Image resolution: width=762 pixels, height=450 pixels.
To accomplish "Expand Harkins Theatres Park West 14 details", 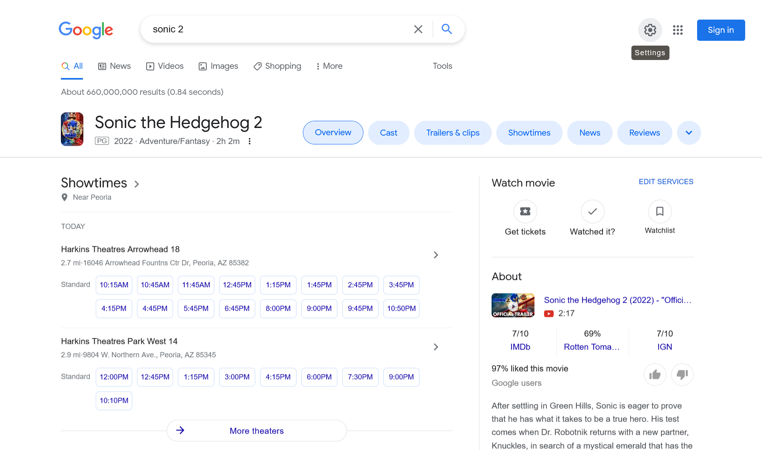I will pyautogui.click(x=435, y=347).
